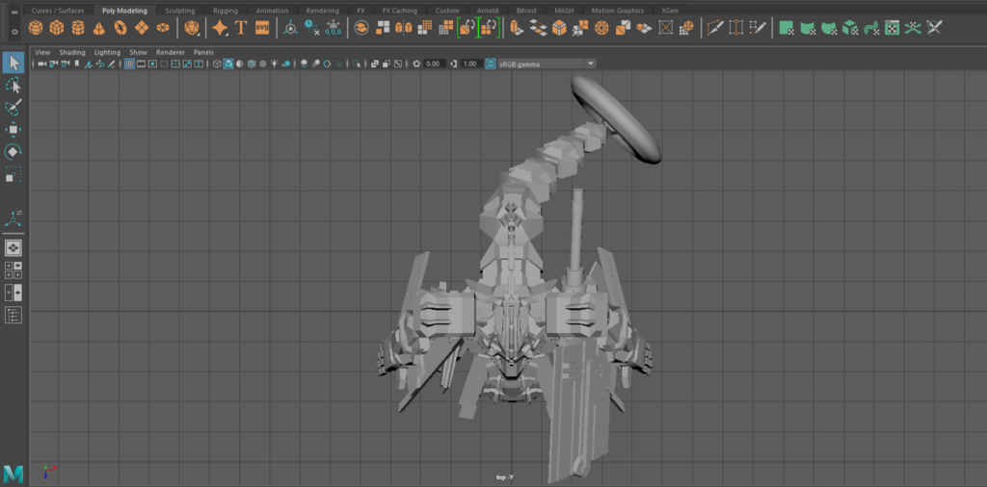
Task: Create a polygon torus from the shelf
Action: pyautogui.click(x=120, y=28)
